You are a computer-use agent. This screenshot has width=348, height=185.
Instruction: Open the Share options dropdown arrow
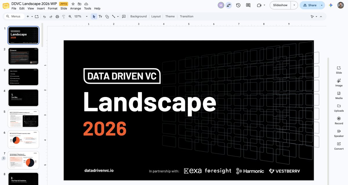pyautogui.click(x=322, y=5)
